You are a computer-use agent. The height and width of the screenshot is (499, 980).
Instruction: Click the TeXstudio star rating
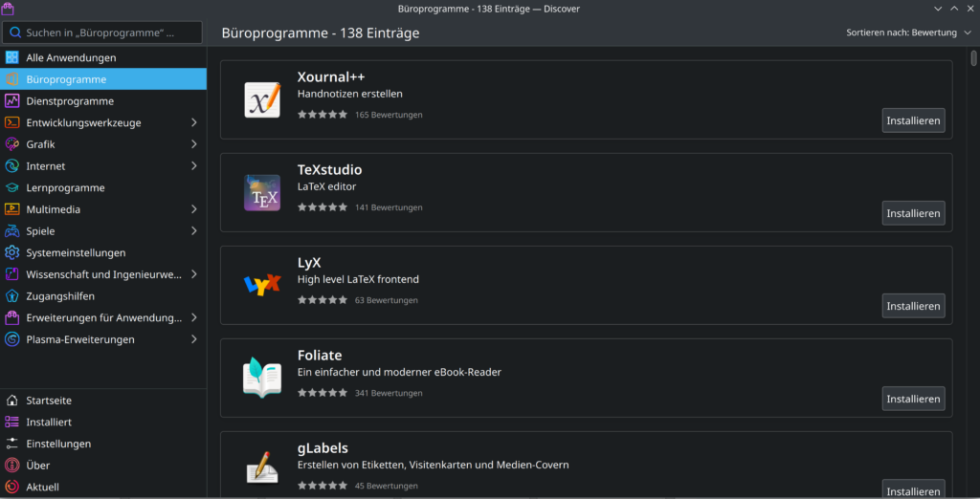[323, 207]
